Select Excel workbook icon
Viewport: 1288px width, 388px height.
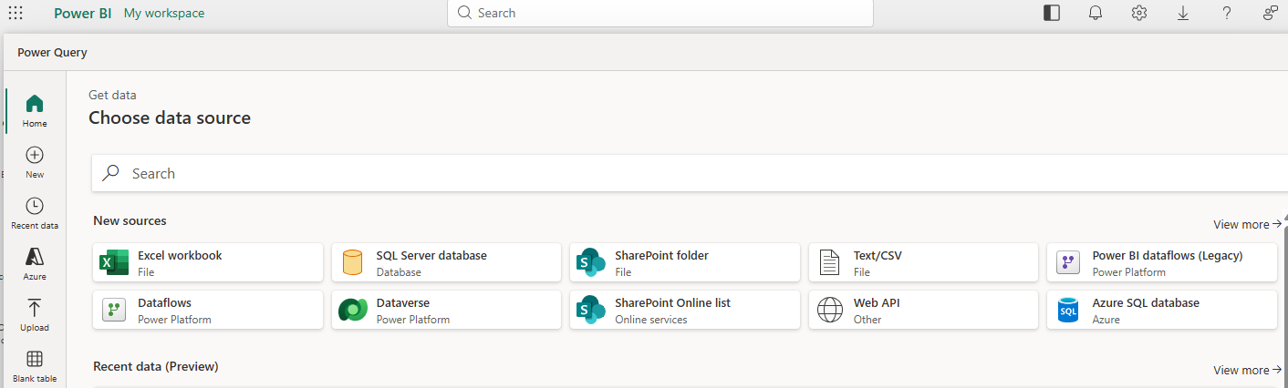[x=114, y=262]
